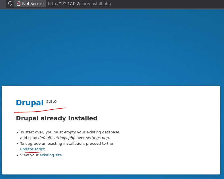Follow the "existing site" link
The height and width of the screenshot is (179, 224).
pyautogui.click(x=51, y=155)
